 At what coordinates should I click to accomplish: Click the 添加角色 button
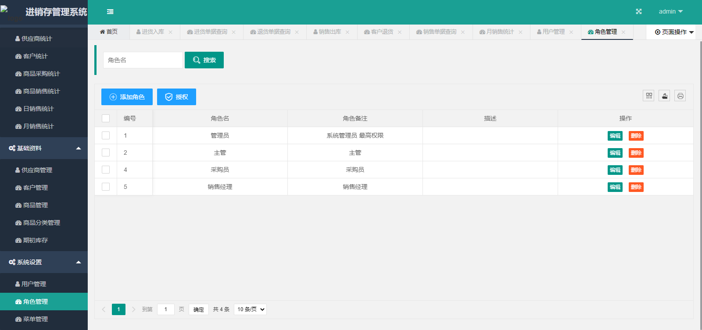point(127,97)
